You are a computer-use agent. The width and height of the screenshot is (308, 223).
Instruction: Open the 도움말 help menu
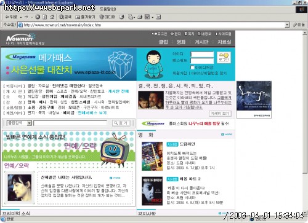[108, 9]
